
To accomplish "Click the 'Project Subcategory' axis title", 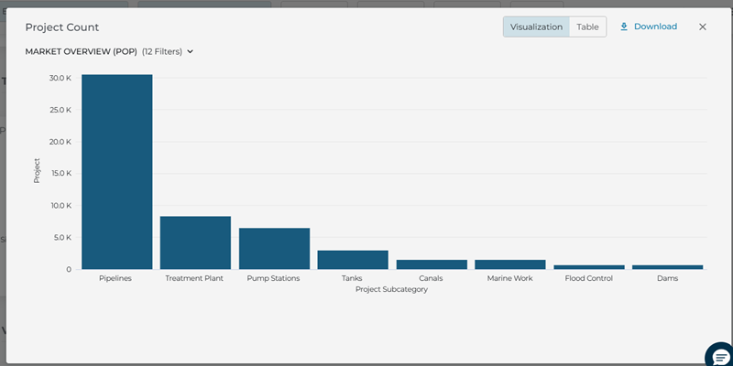I will click(392, 289).
